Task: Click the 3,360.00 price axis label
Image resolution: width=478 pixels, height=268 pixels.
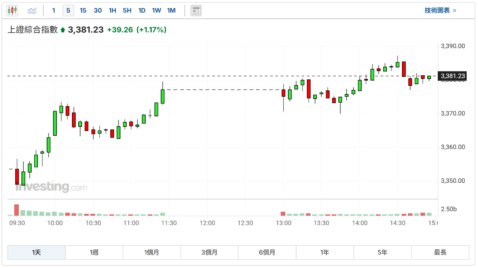Action: tap(453, 147)
